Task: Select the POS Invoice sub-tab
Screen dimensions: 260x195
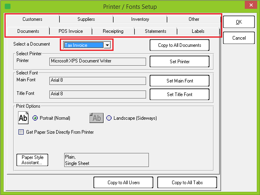Action: click(71, 31)
